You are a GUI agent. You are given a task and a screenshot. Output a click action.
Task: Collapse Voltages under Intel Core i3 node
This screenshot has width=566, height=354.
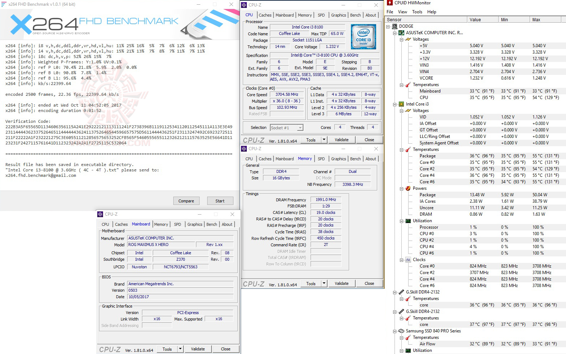click(402, 111)
